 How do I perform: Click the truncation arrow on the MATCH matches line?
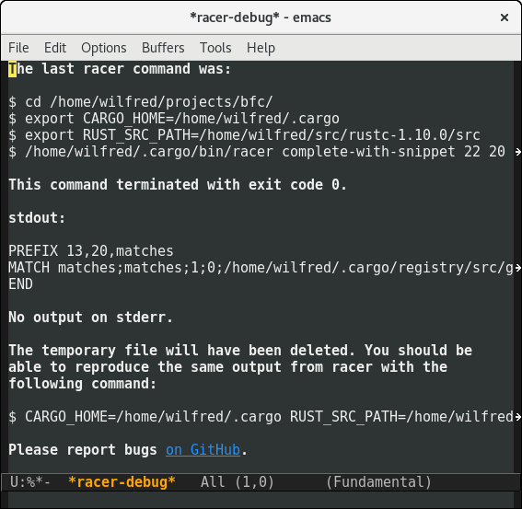pos(517,268)
